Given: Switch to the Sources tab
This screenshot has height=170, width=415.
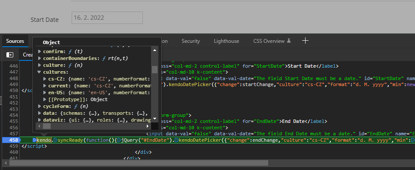Looking at the screenshot, I should pyautogui.click(x=15, y=41).
